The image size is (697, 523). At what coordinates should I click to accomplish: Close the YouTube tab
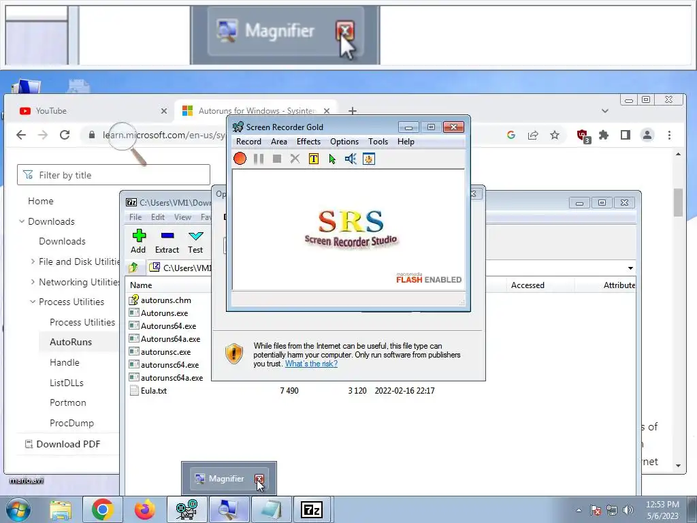click(163, 111)
